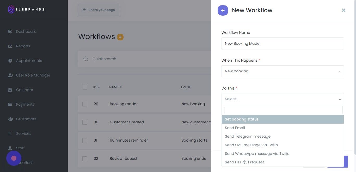This screenshot has height=172, width=356.
Task: Click the workflows count badge 4
Action: [120, 37]
